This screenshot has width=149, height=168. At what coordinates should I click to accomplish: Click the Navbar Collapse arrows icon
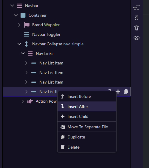point(27,44)
